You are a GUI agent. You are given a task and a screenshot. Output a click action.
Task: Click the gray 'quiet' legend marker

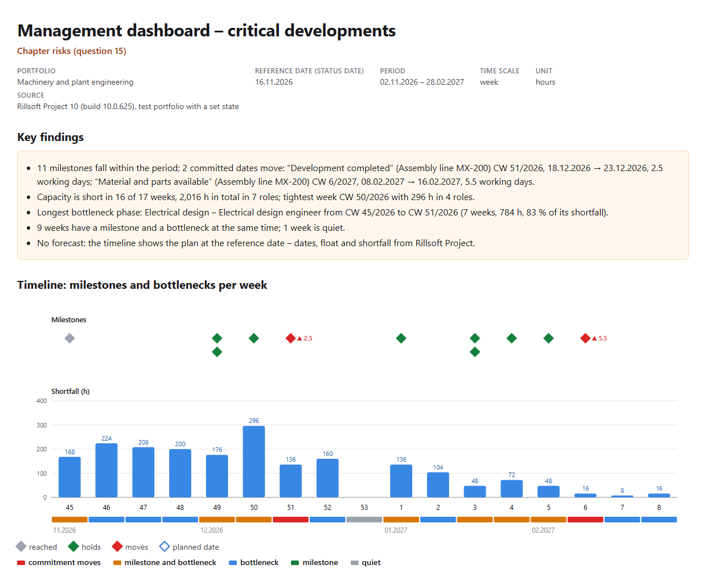(x=355, y=563)
